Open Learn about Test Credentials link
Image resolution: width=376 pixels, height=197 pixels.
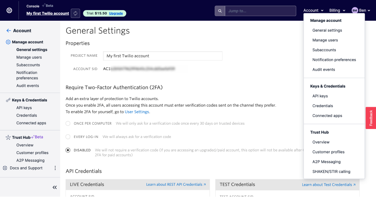pos(329,185)
